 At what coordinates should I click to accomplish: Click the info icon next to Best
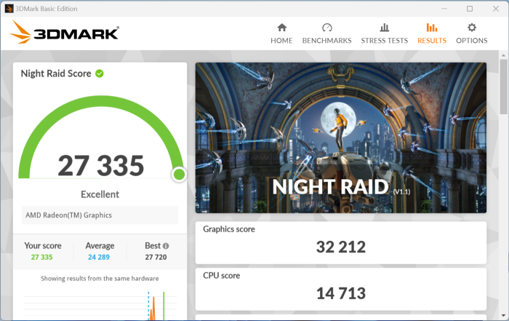pos(166,246)
